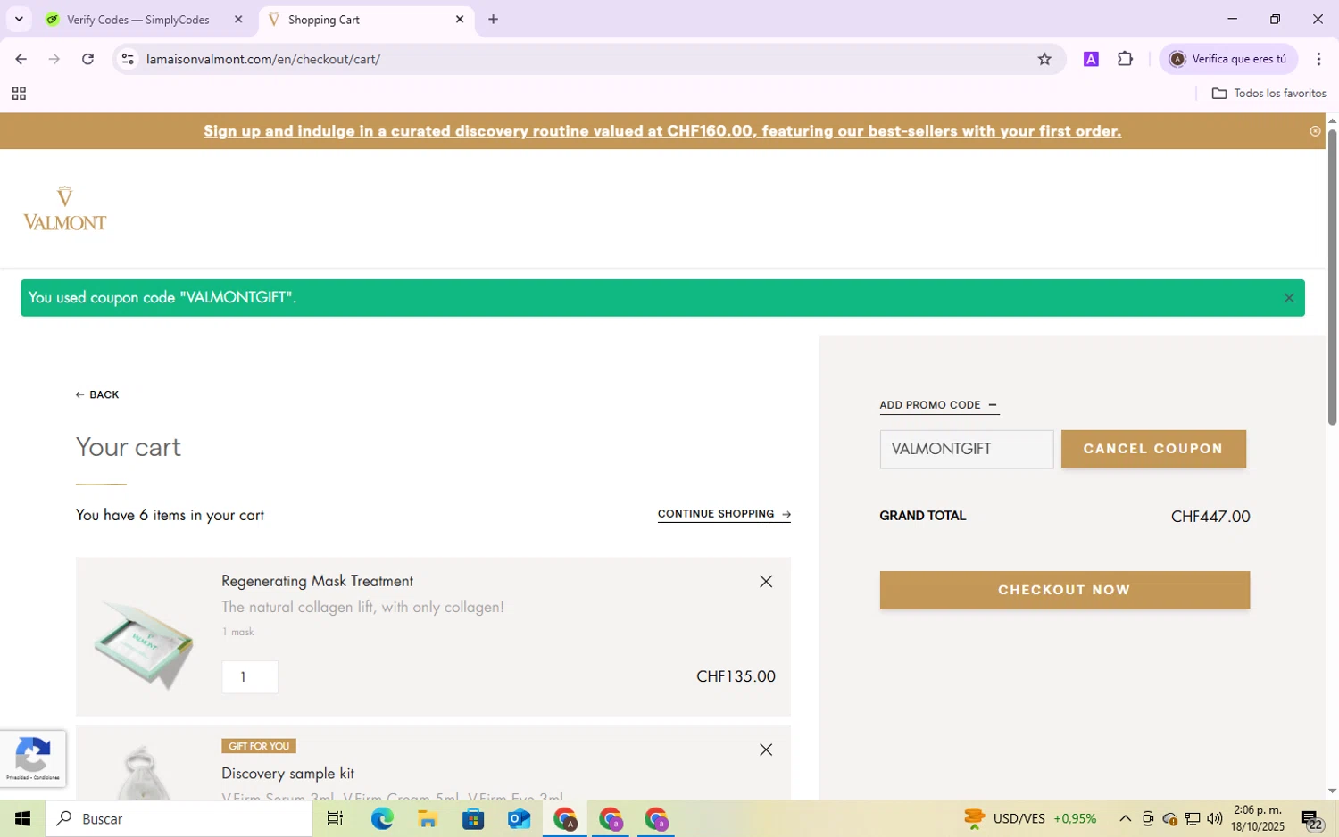Screen dimensions: 1339x837
Task: Click the page vertical scrollbar
Action: point(1332,277)
